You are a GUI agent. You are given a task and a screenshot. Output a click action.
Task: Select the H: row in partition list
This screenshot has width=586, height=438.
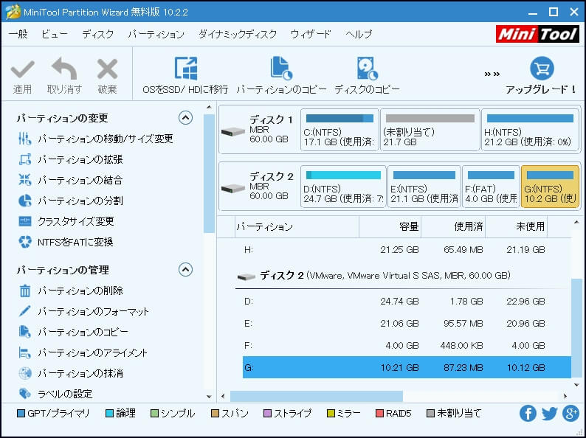(407, 249)
